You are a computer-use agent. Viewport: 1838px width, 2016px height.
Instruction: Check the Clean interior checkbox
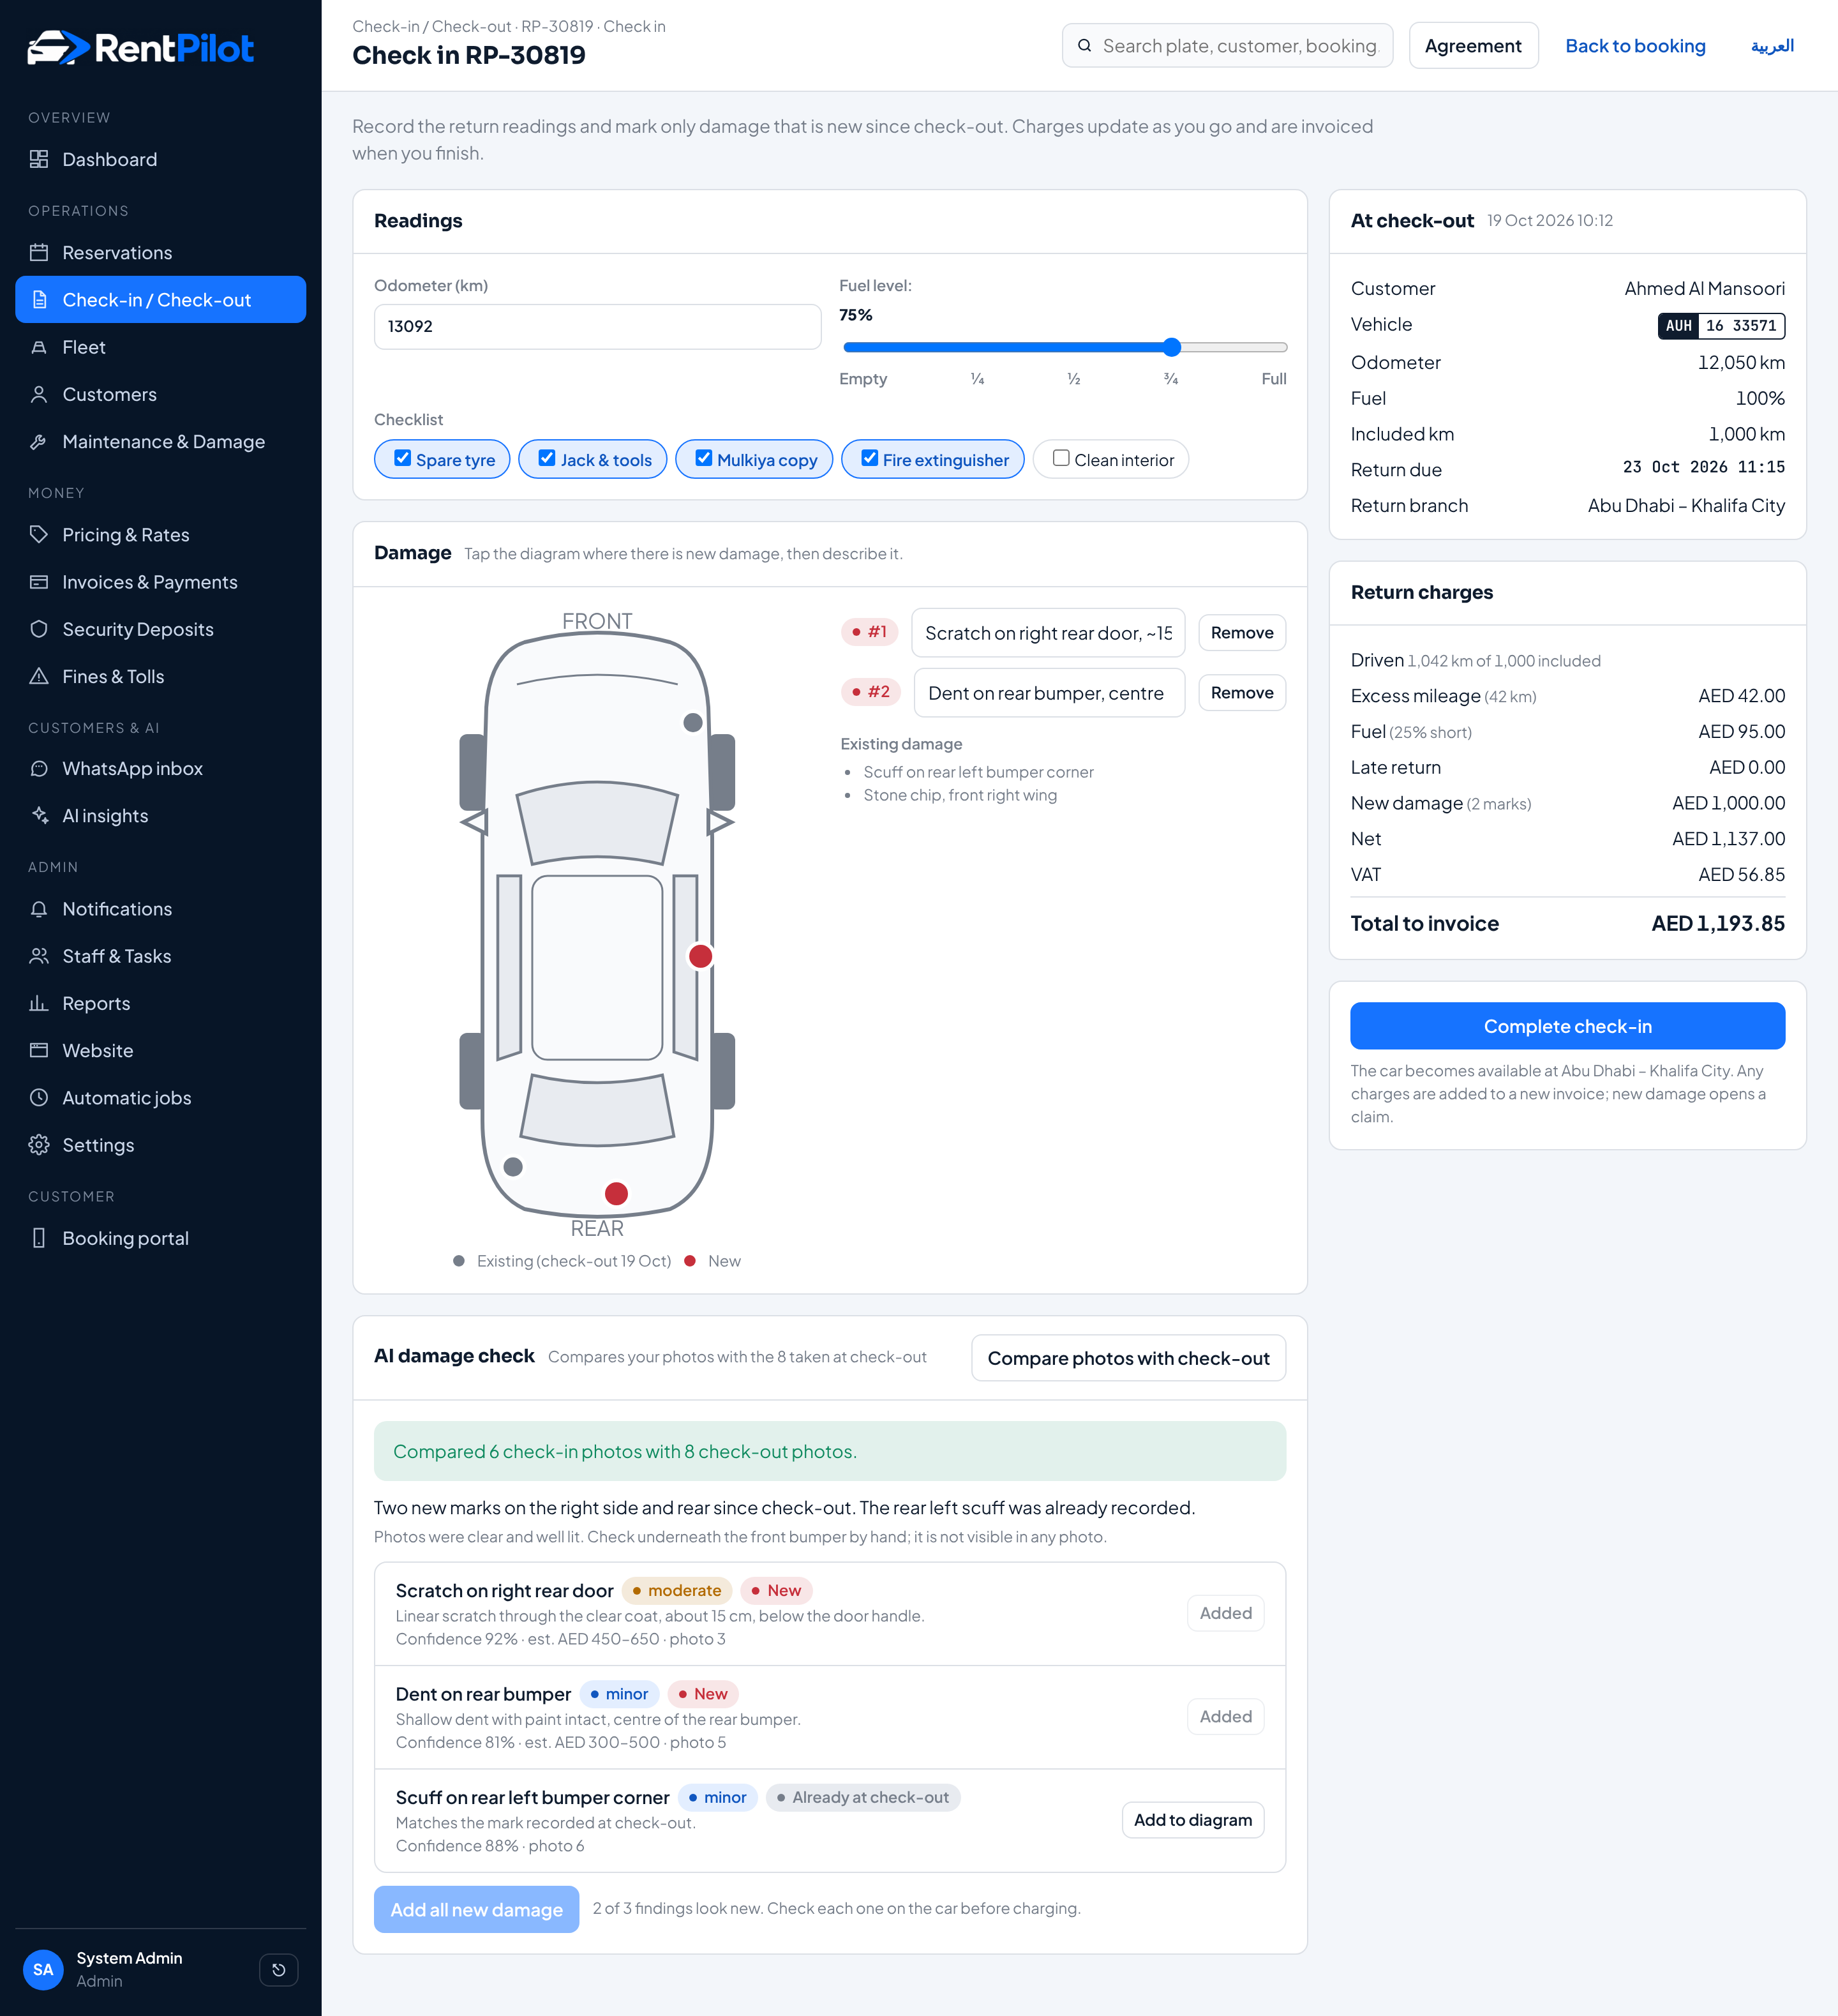click(x=1061, y=458)
